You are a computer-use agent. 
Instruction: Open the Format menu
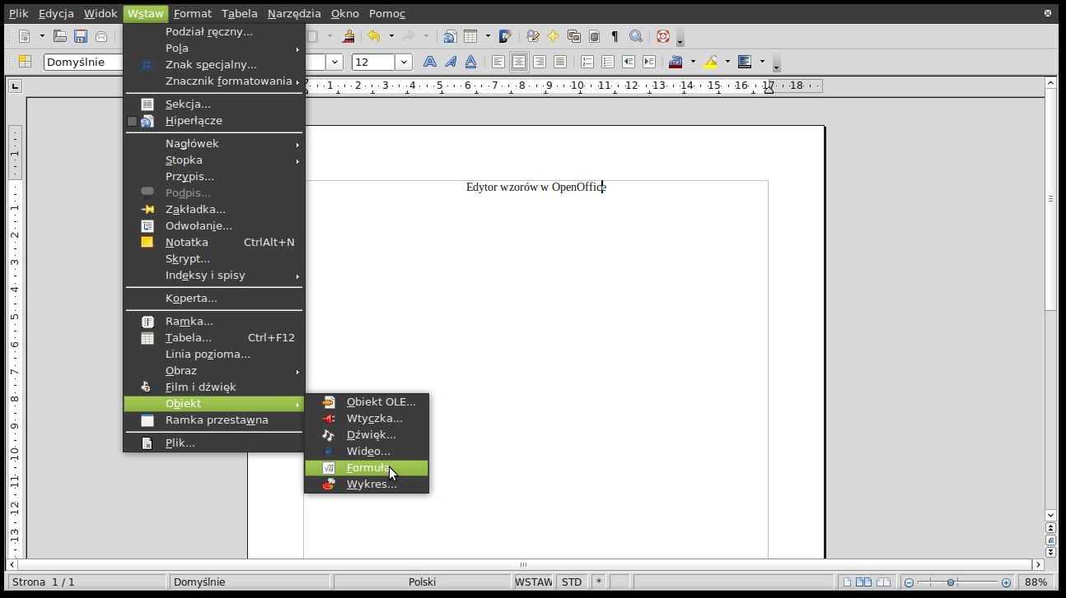tap(193, 13)
